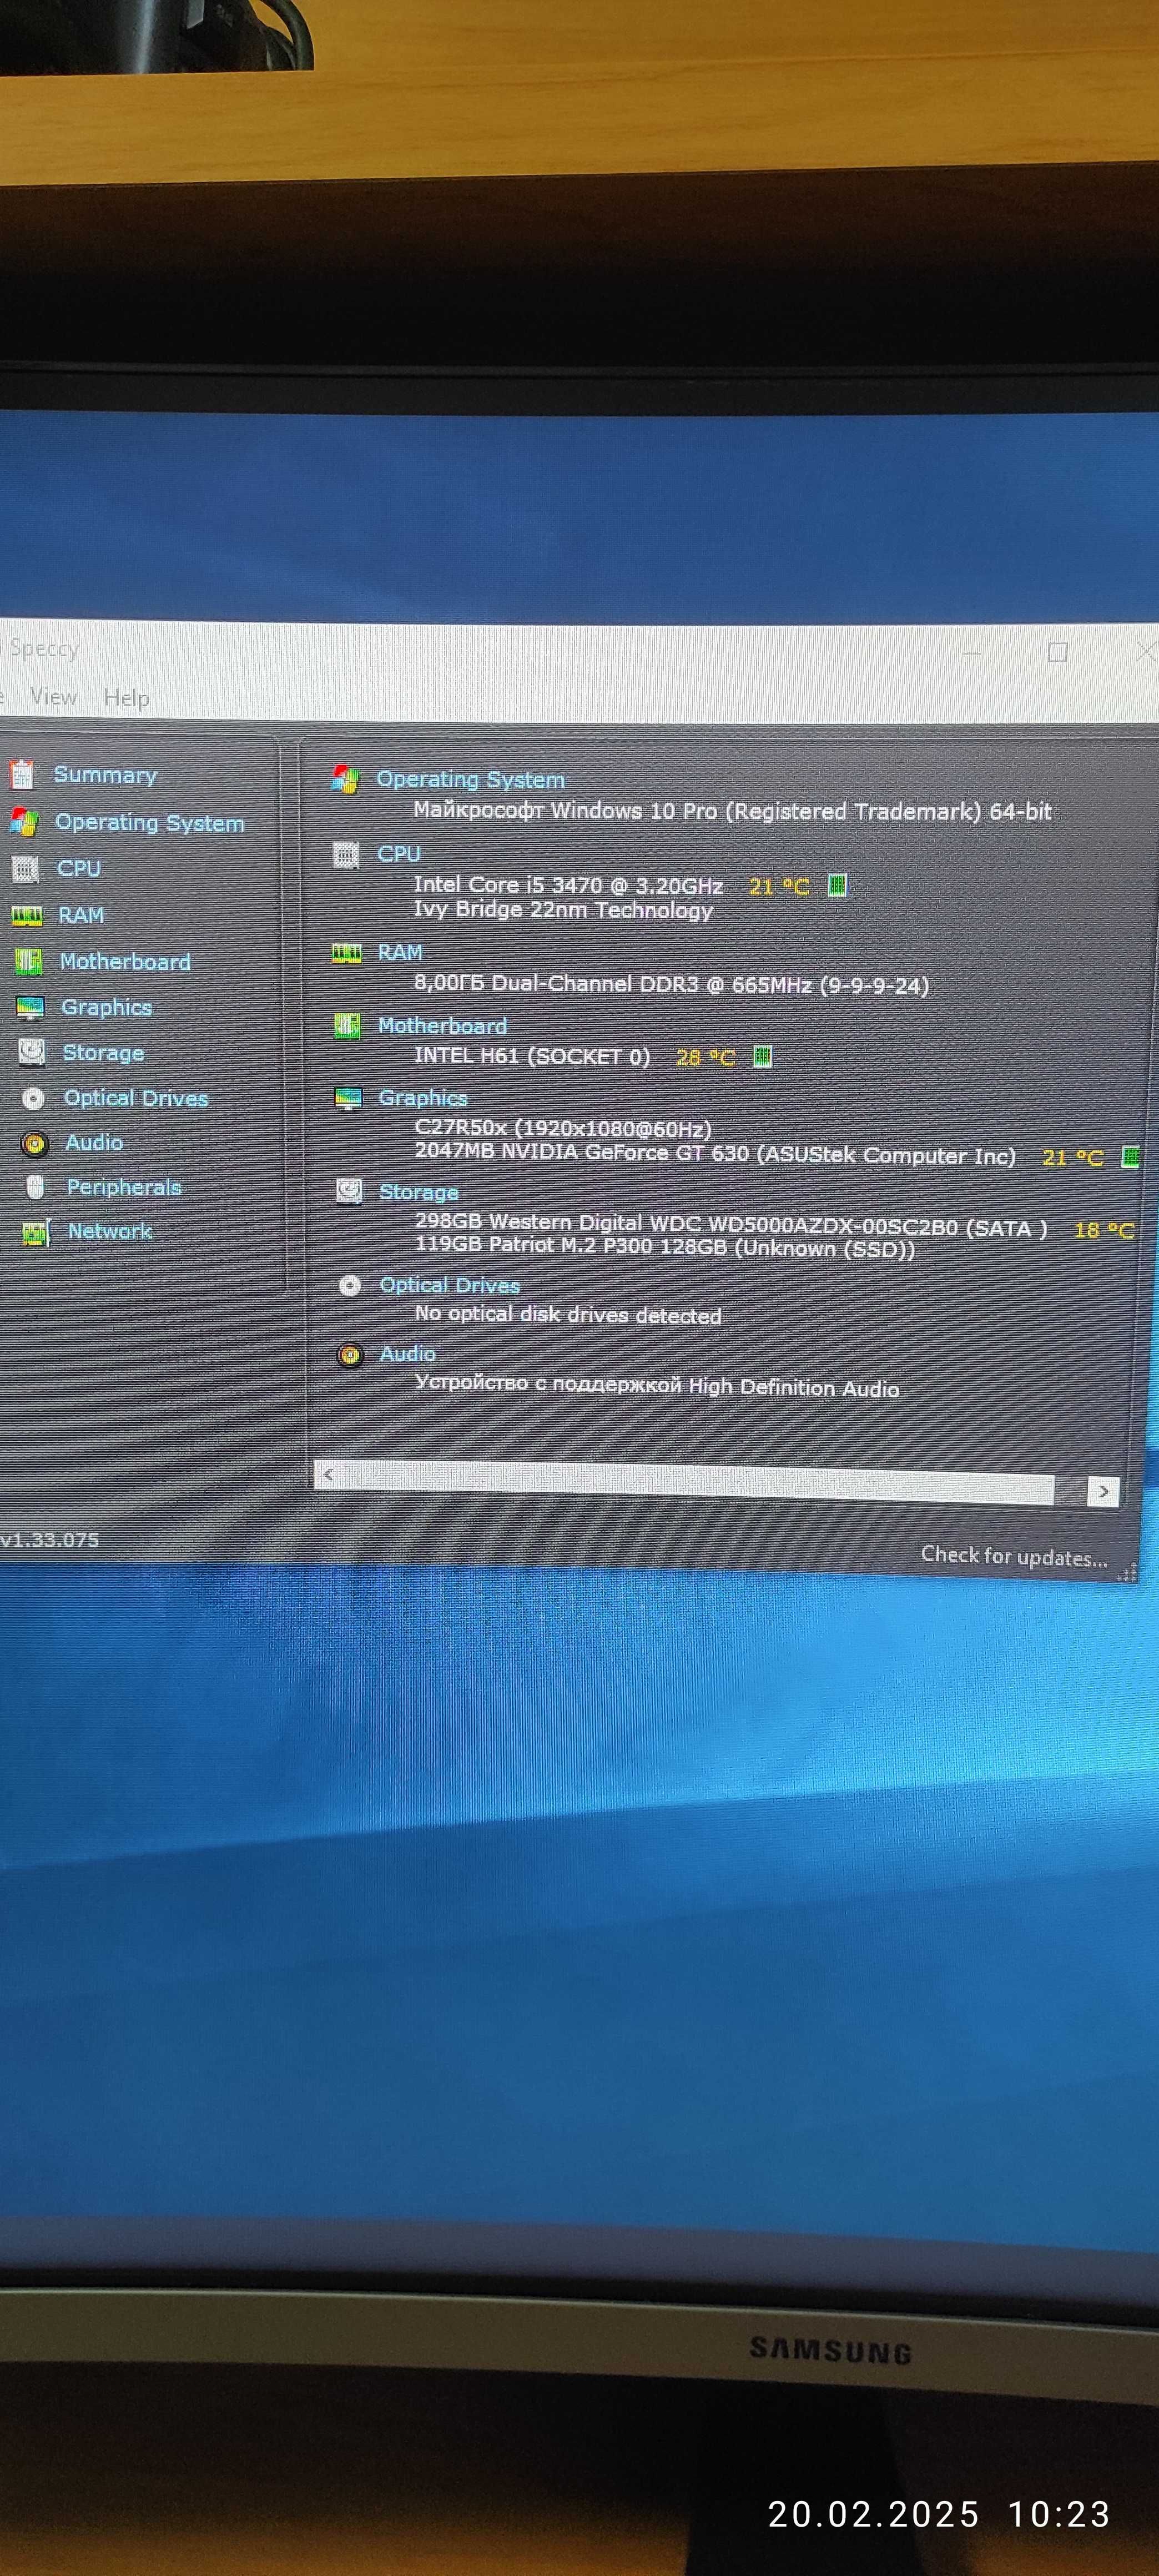Click the Motherboard icon in sidebar
Screen dimensions: 1159x2576
click(x=28, y=961)
